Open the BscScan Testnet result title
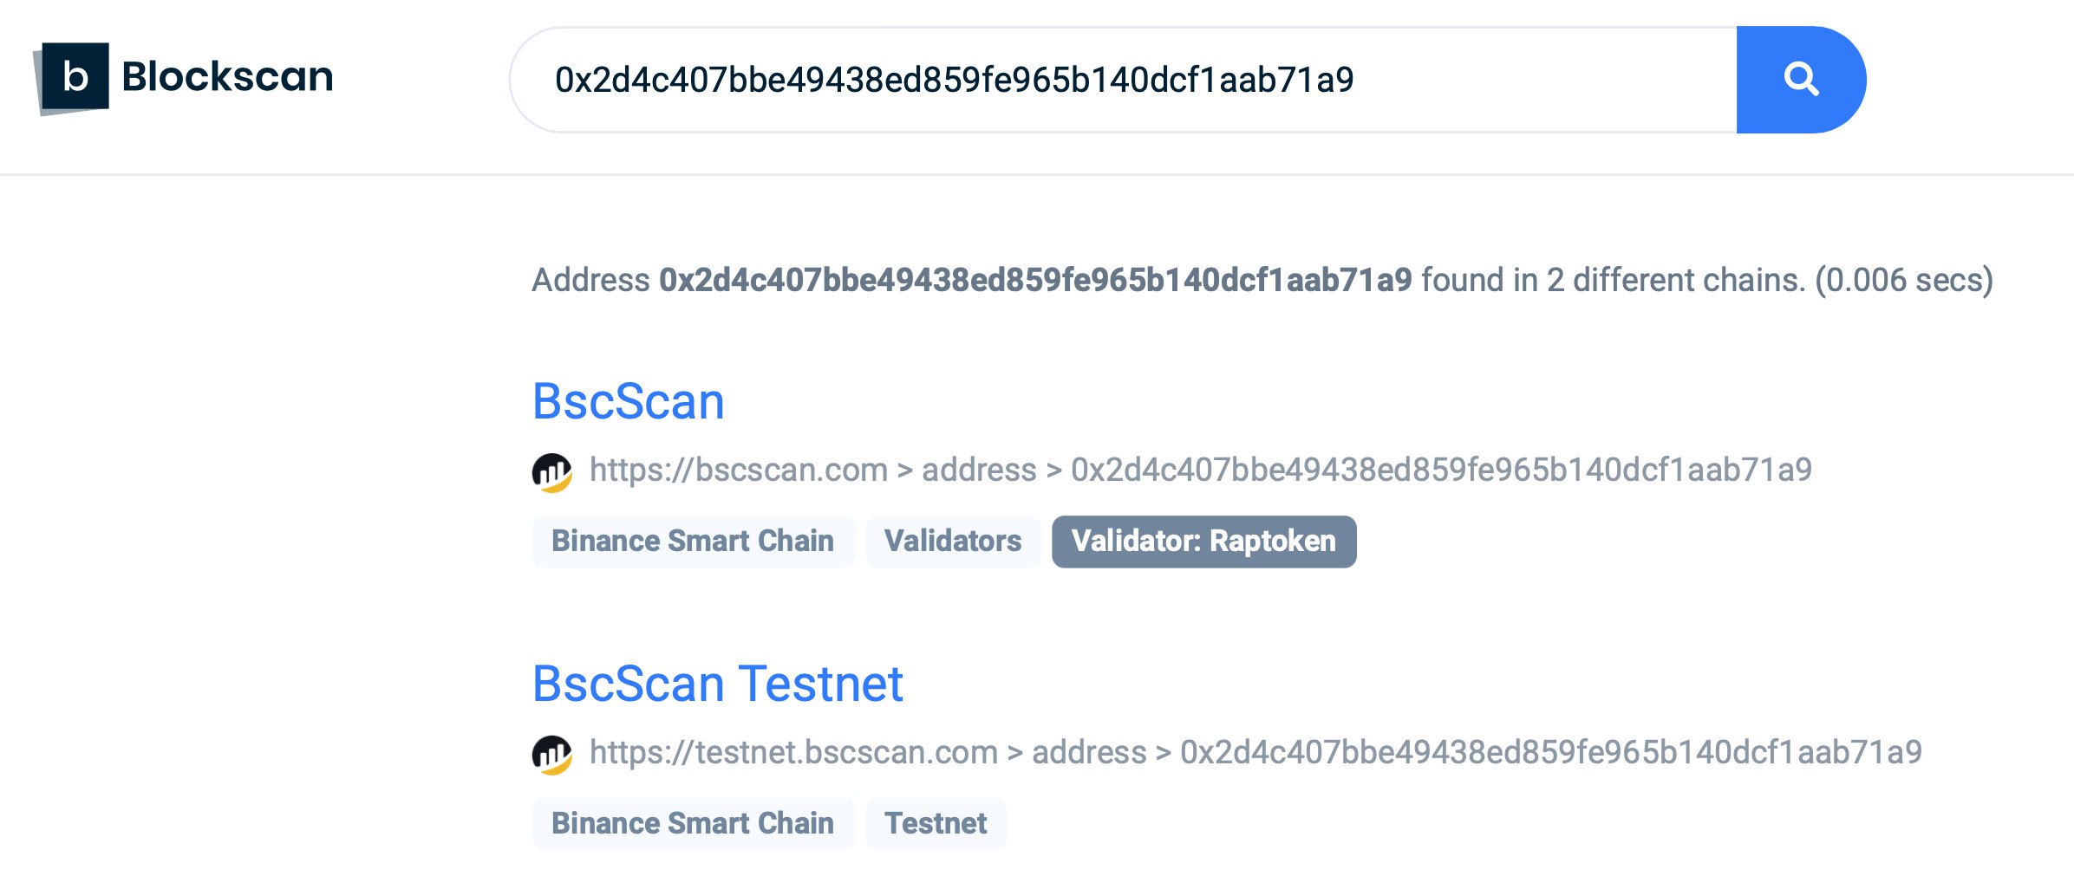The height and width of the screenshot is (889, 2074). click(x=718, y=684)
